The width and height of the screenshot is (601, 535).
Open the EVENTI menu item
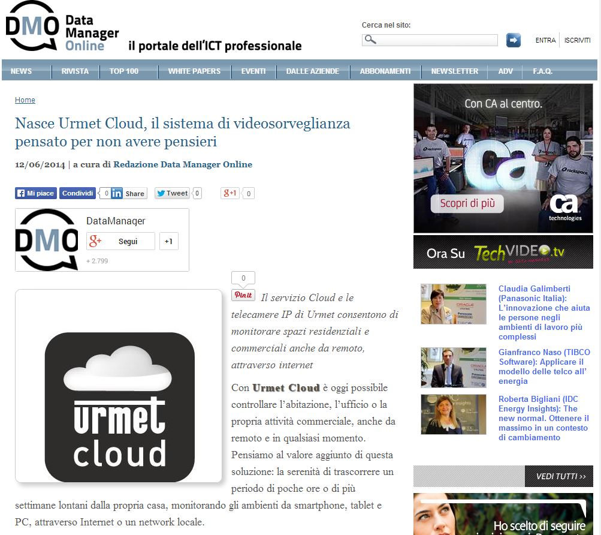[253, 71]
